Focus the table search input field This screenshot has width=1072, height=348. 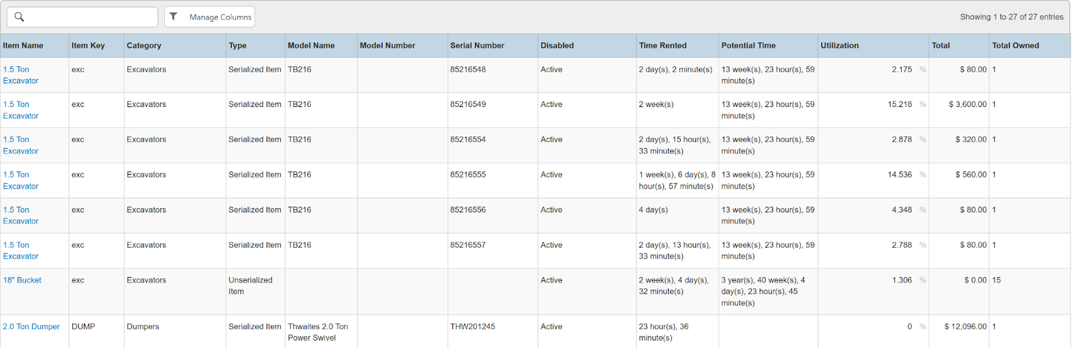pos(90,17)
